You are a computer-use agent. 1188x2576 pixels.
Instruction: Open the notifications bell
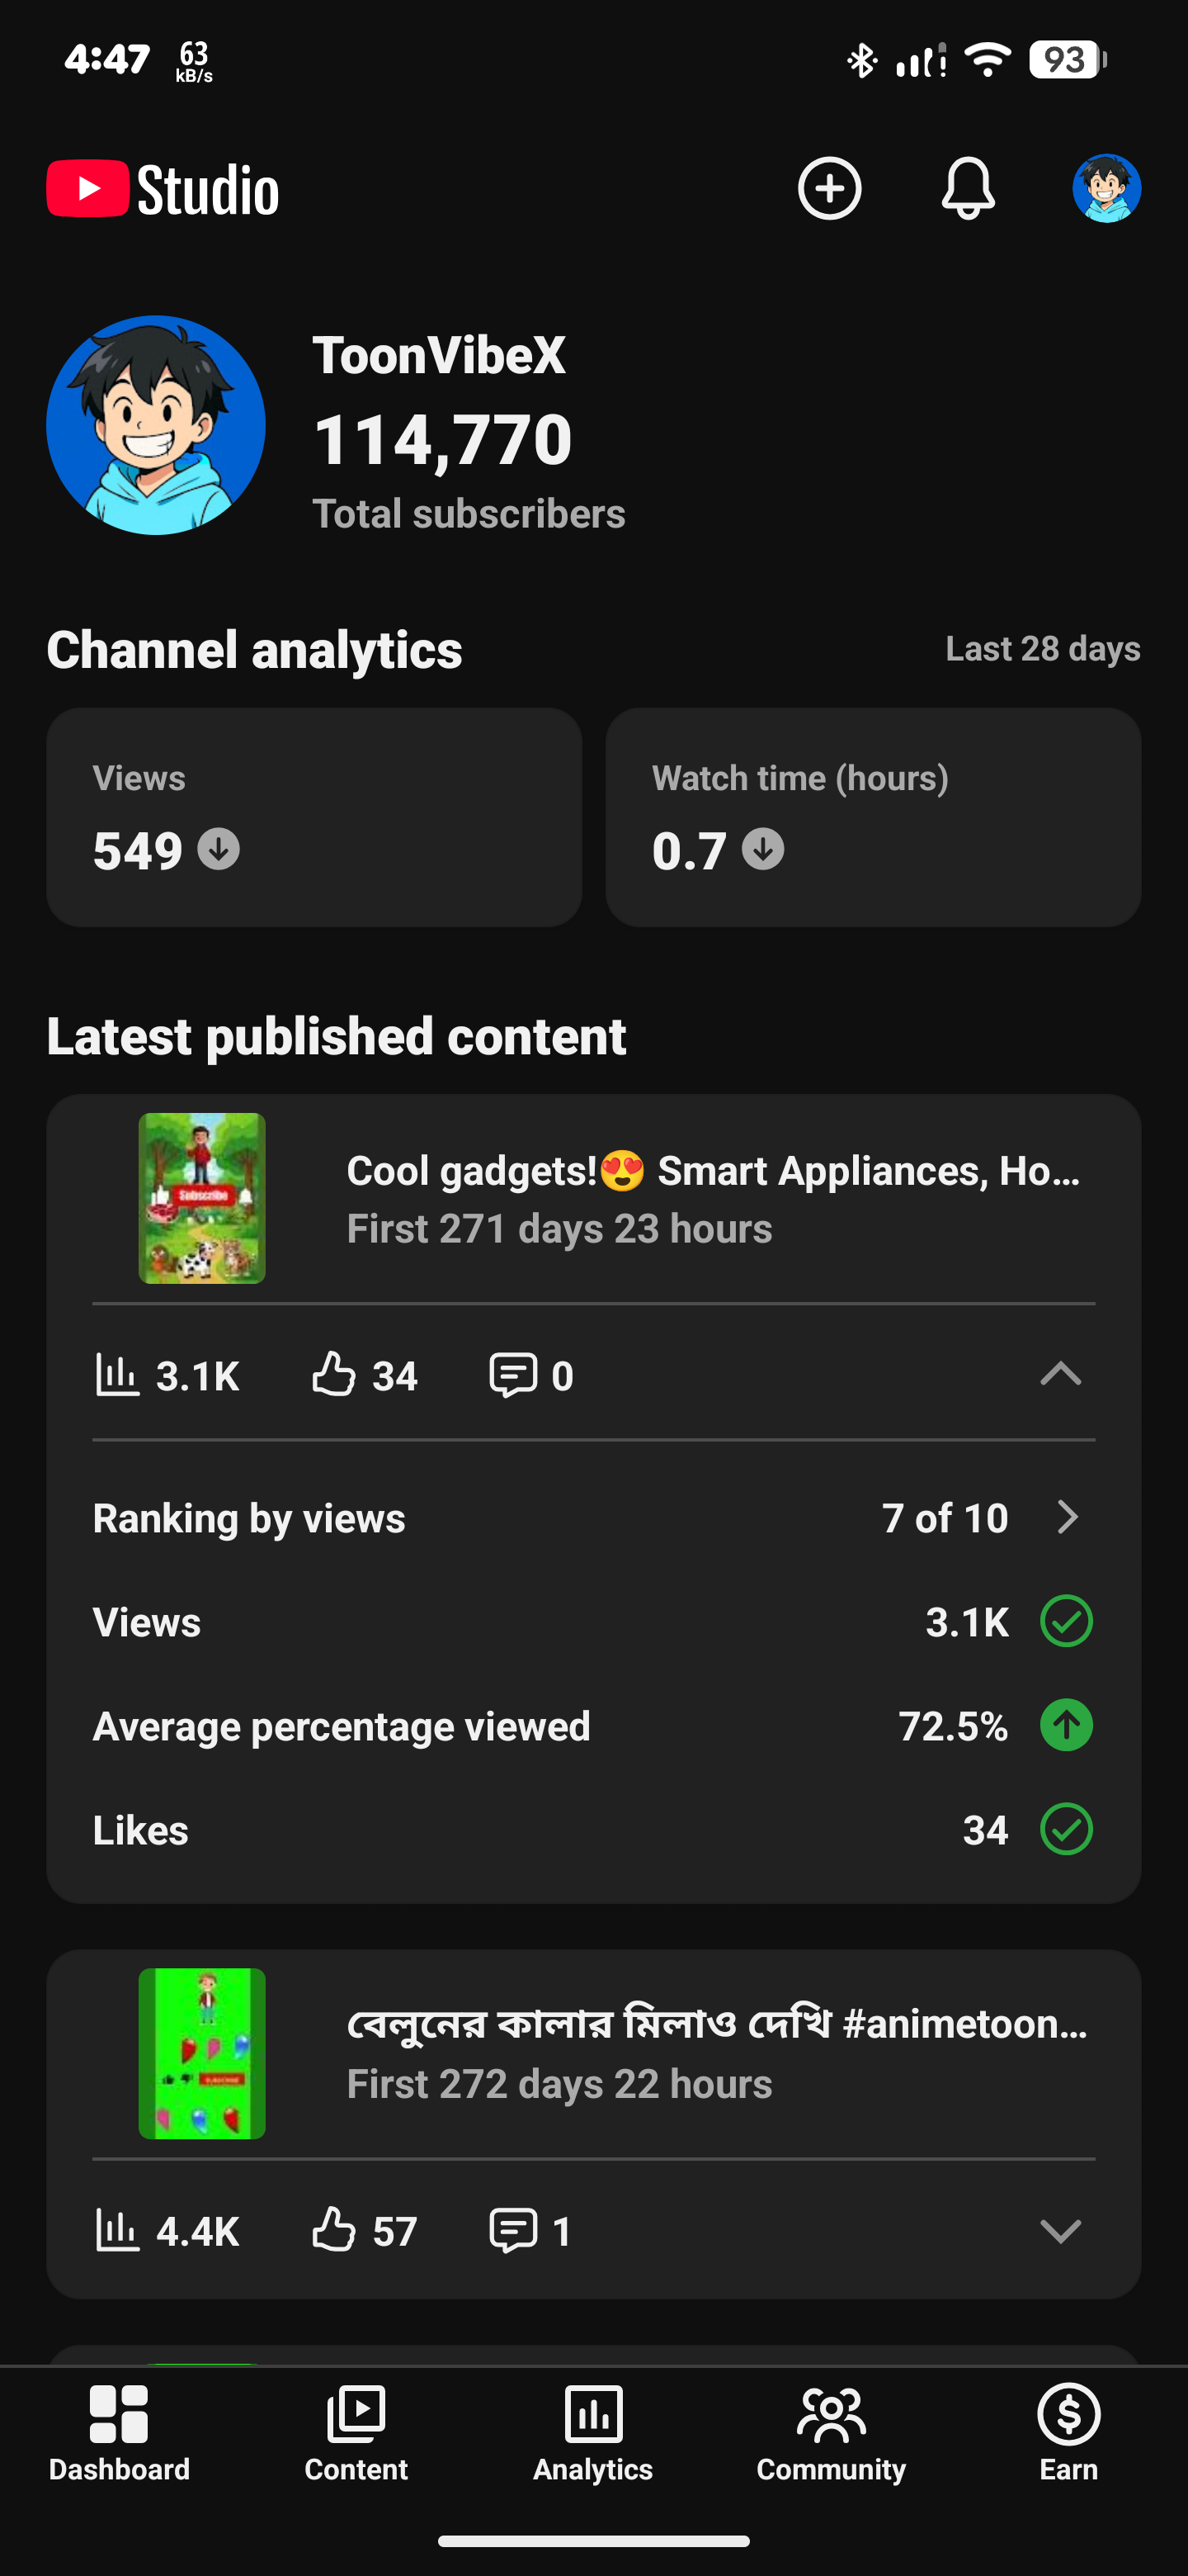tap(969, 188)
